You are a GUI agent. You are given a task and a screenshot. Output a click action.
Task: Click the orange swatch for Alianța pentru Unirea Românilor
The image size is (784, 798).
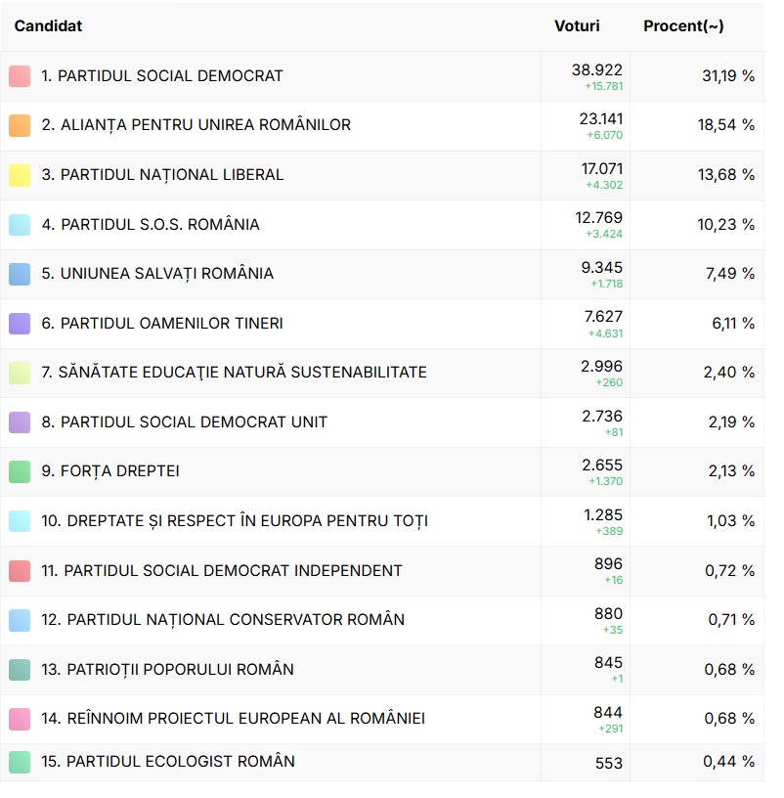[x=20, y=126]
